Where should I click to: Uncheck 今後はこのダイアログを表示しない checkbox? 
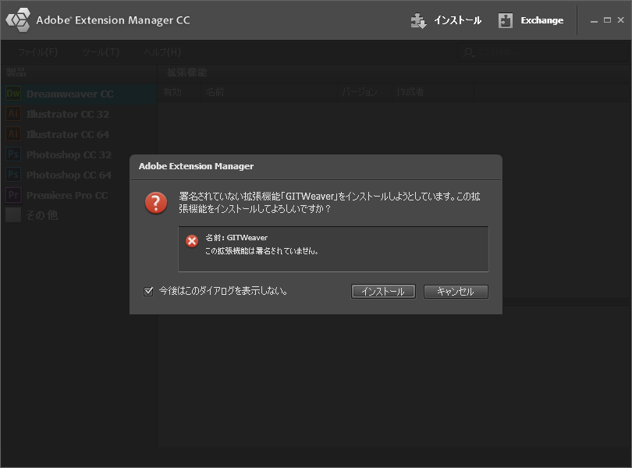(x=148, y=291)
